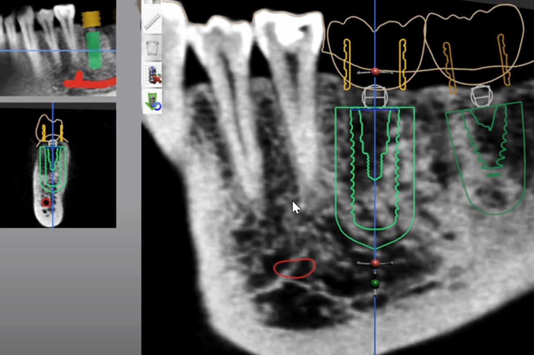Select the ruler measurement tool

click(152, 22)
